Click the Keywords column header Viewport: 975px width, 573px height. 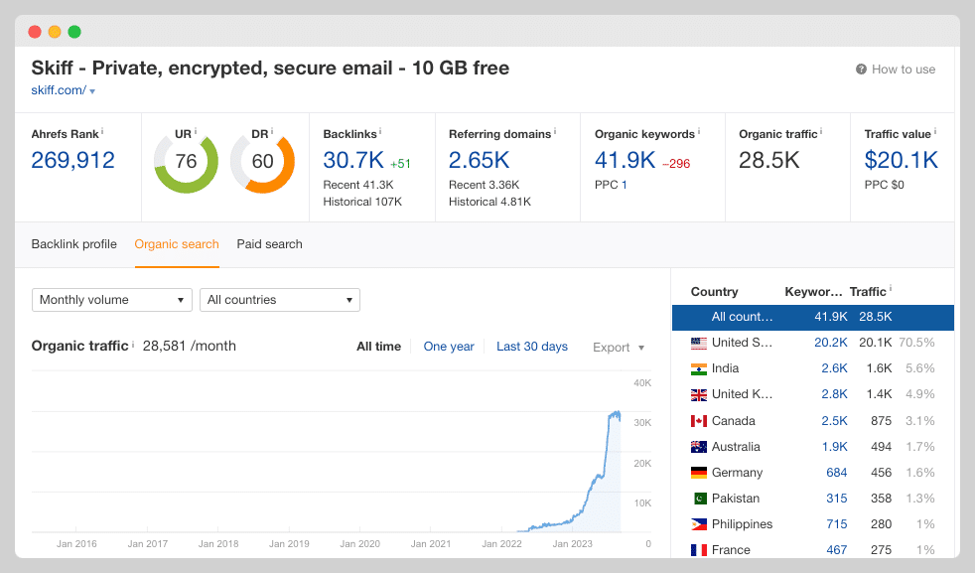[x=813, y=292]
